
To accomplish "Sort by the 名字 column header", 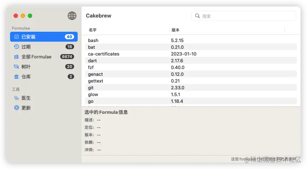I will [93, 30].
